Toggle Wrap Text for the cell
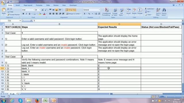The width and height of the screenshot is (184, 103). [x=71, y=10]
